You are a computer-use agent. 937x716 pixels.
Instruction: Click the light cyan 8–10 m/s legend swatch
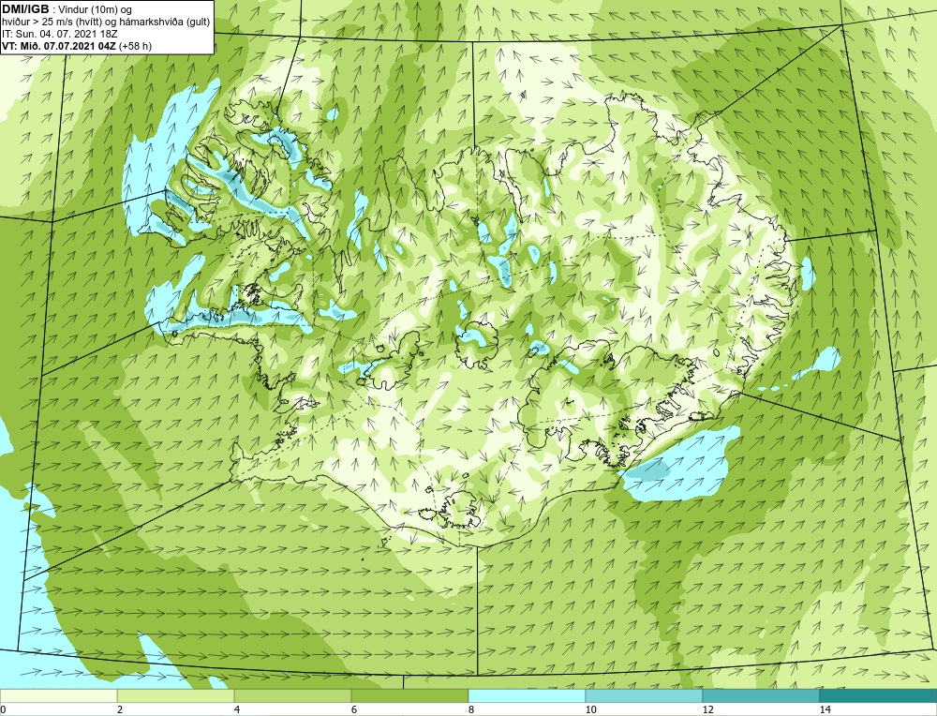pyautogui.click(x=527, y=696)
